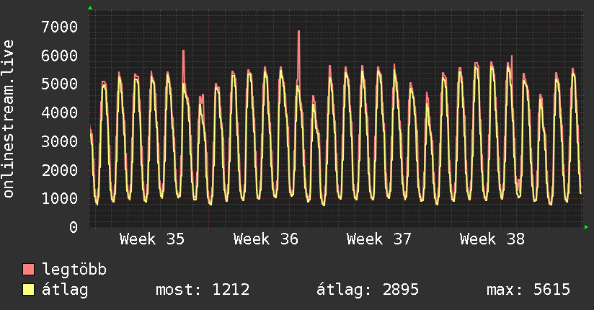
Task: Click the most: 1212 statistic
Action: click(x=203, y=290)
